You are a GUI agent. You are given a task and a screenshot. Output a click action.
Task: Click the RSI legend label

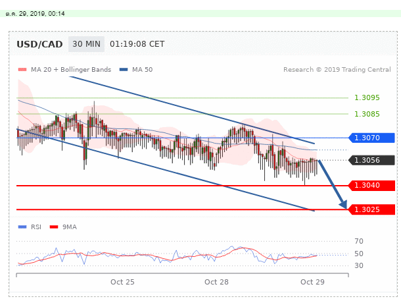click(35, 227)
